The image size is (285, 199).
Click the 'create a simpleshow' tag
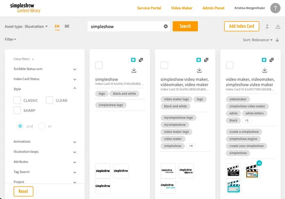(x=244, y=131)
